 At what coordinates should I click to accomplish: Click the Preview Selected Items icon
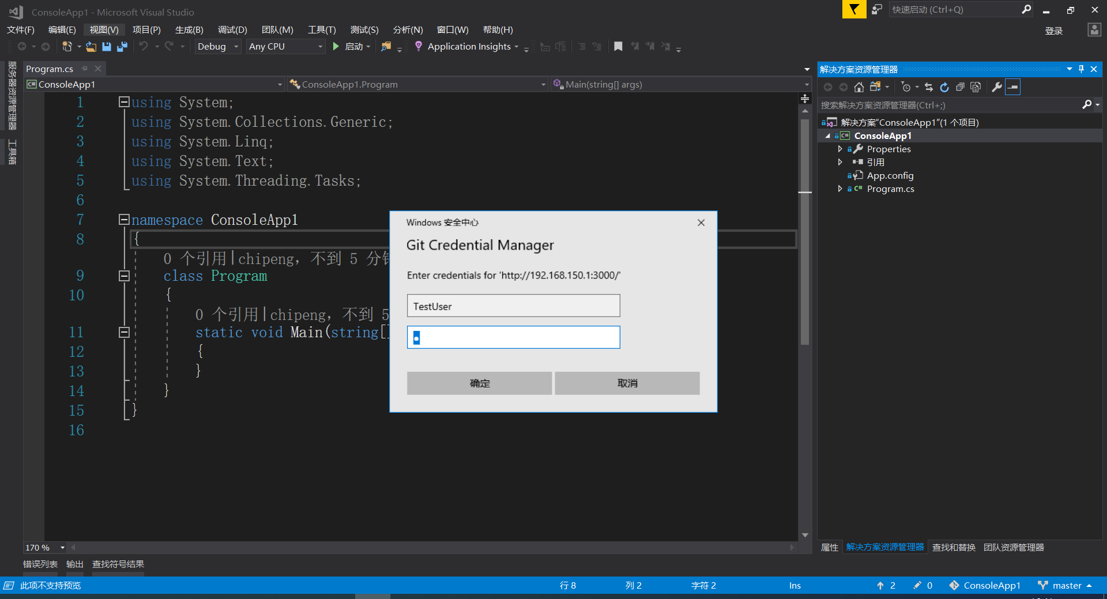point(1013,87)
